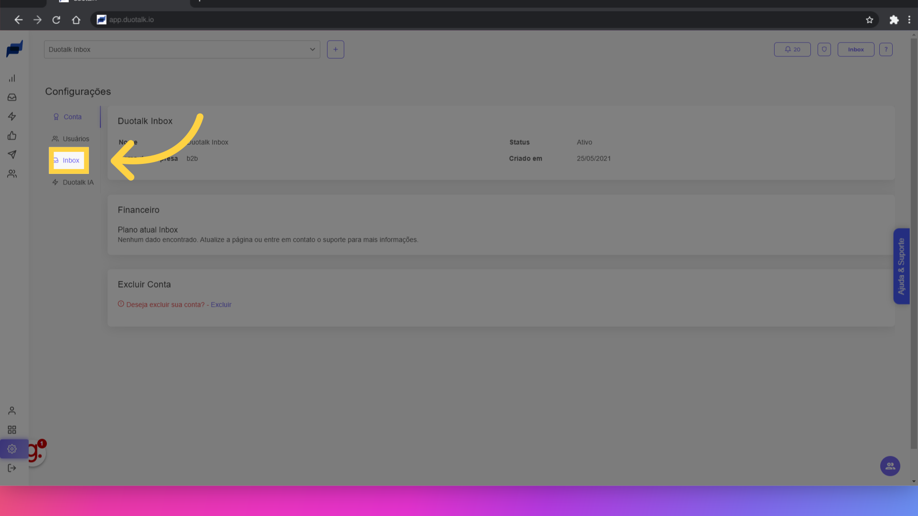Screen dimensions: 918x516
Task: Click the logout icon at sidebar bottom
Action: 12,468
